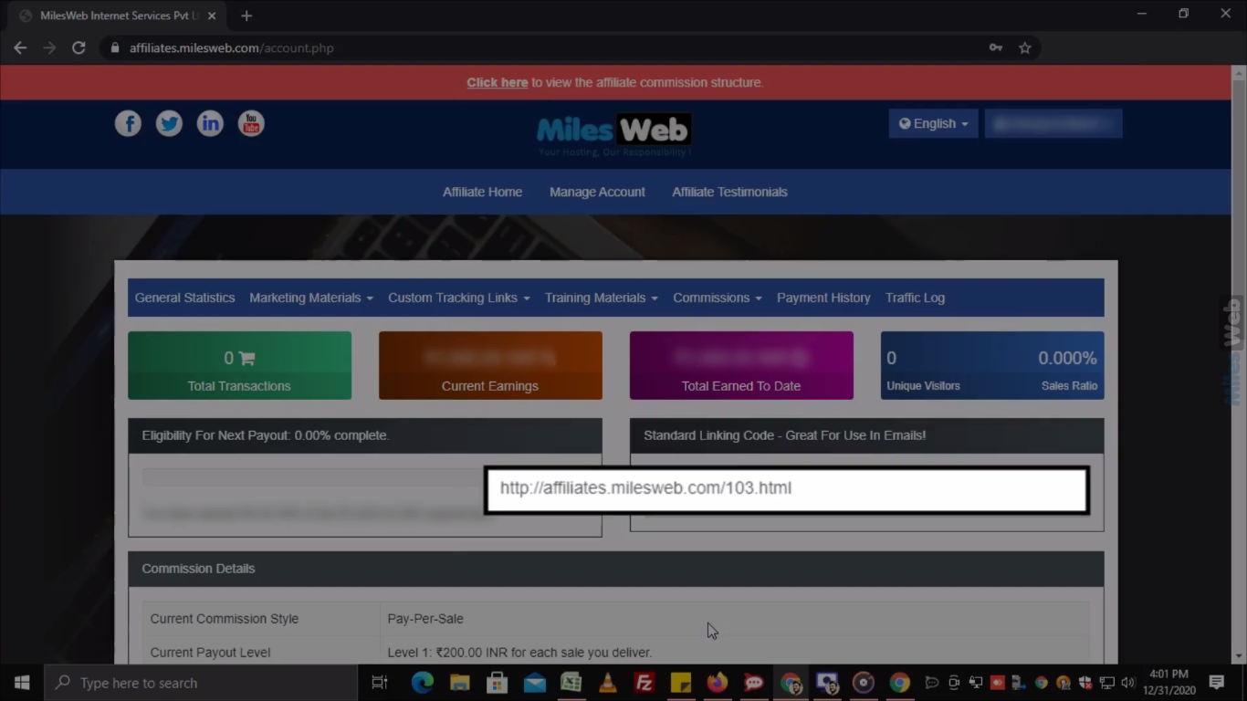Open the LinkedIn social icon

point(210,123)
